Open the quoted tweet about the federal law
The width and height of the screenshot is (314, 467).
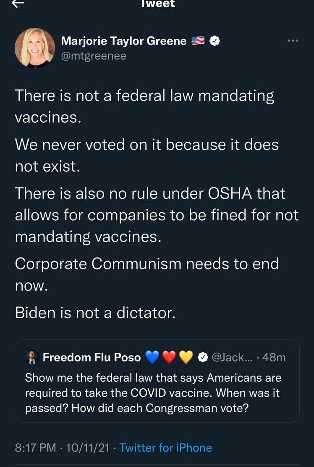tap(157, 393)
